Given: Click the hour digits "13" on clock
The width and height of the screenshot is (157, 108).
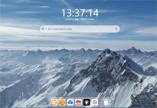Looking at the screenshot, I should coord(67,13).
